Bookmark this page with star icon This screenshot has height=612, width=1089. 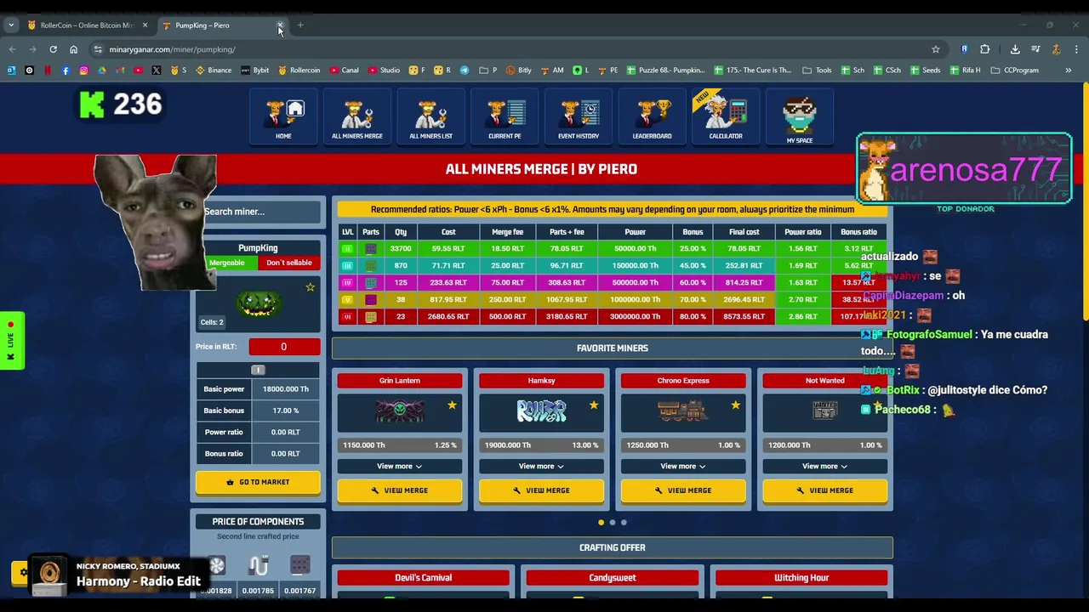point(936,49)
